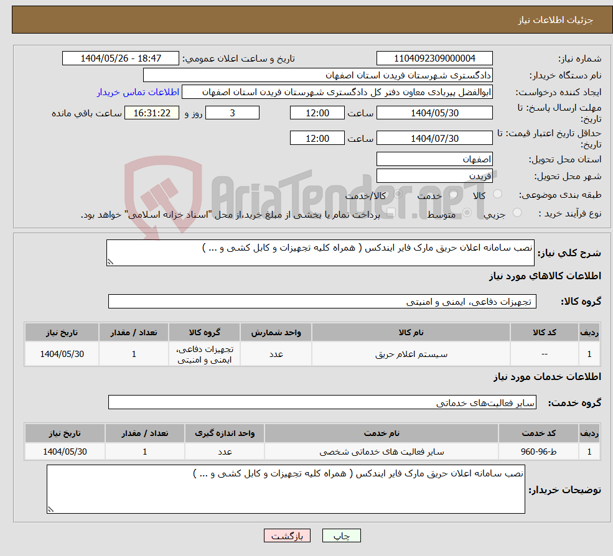Click the اطلاعات کالاهای مورد نیاز heading
Viewport: 613px width, 556px height.
click(545, 276)
